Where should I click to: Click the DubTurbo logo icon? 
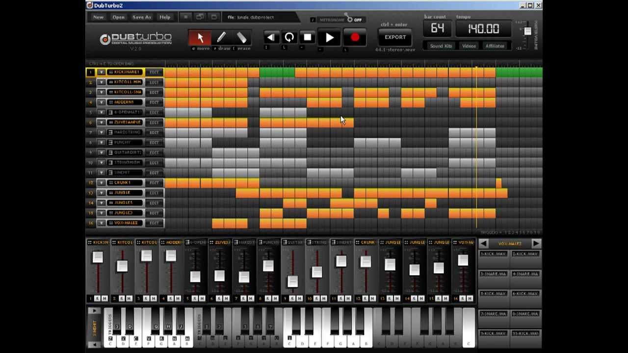[x=105, y=39]
